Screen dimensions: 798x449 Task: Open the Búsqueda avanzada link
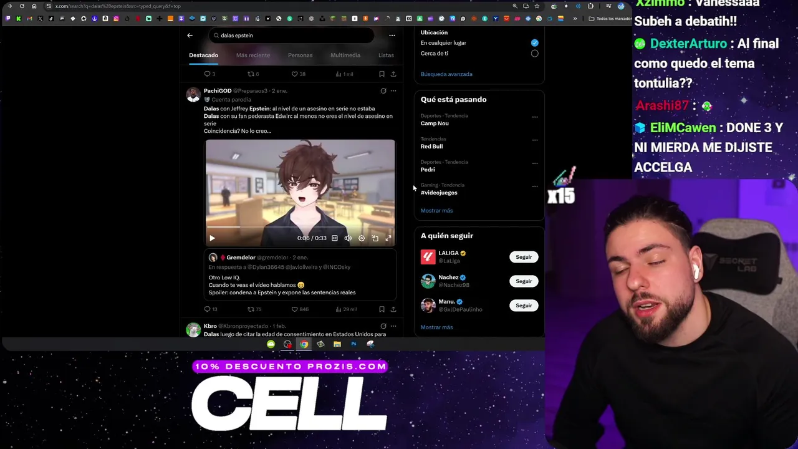tap(446, 74)
